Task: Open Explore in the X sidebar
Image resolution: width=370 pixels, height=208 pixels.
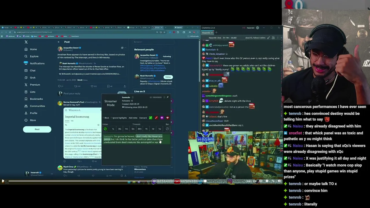Action: (31, 56)
